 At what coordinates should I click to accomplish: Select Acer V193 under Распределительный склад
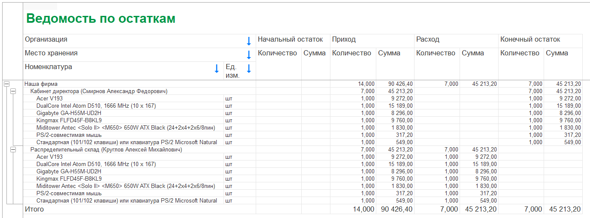[x=50, y=157]
